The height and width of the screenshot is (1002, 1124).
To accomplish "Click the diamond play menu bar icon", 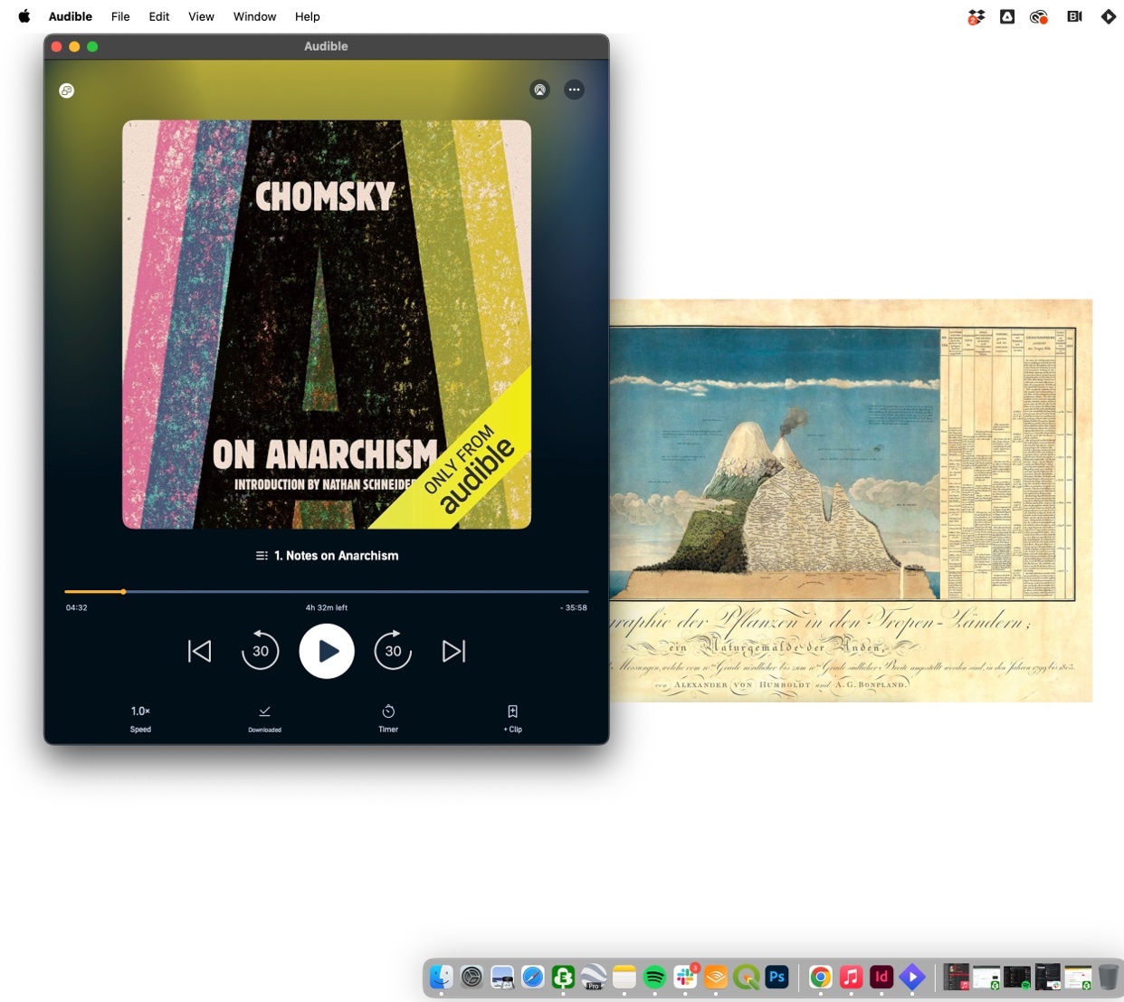I will 1109,16.
